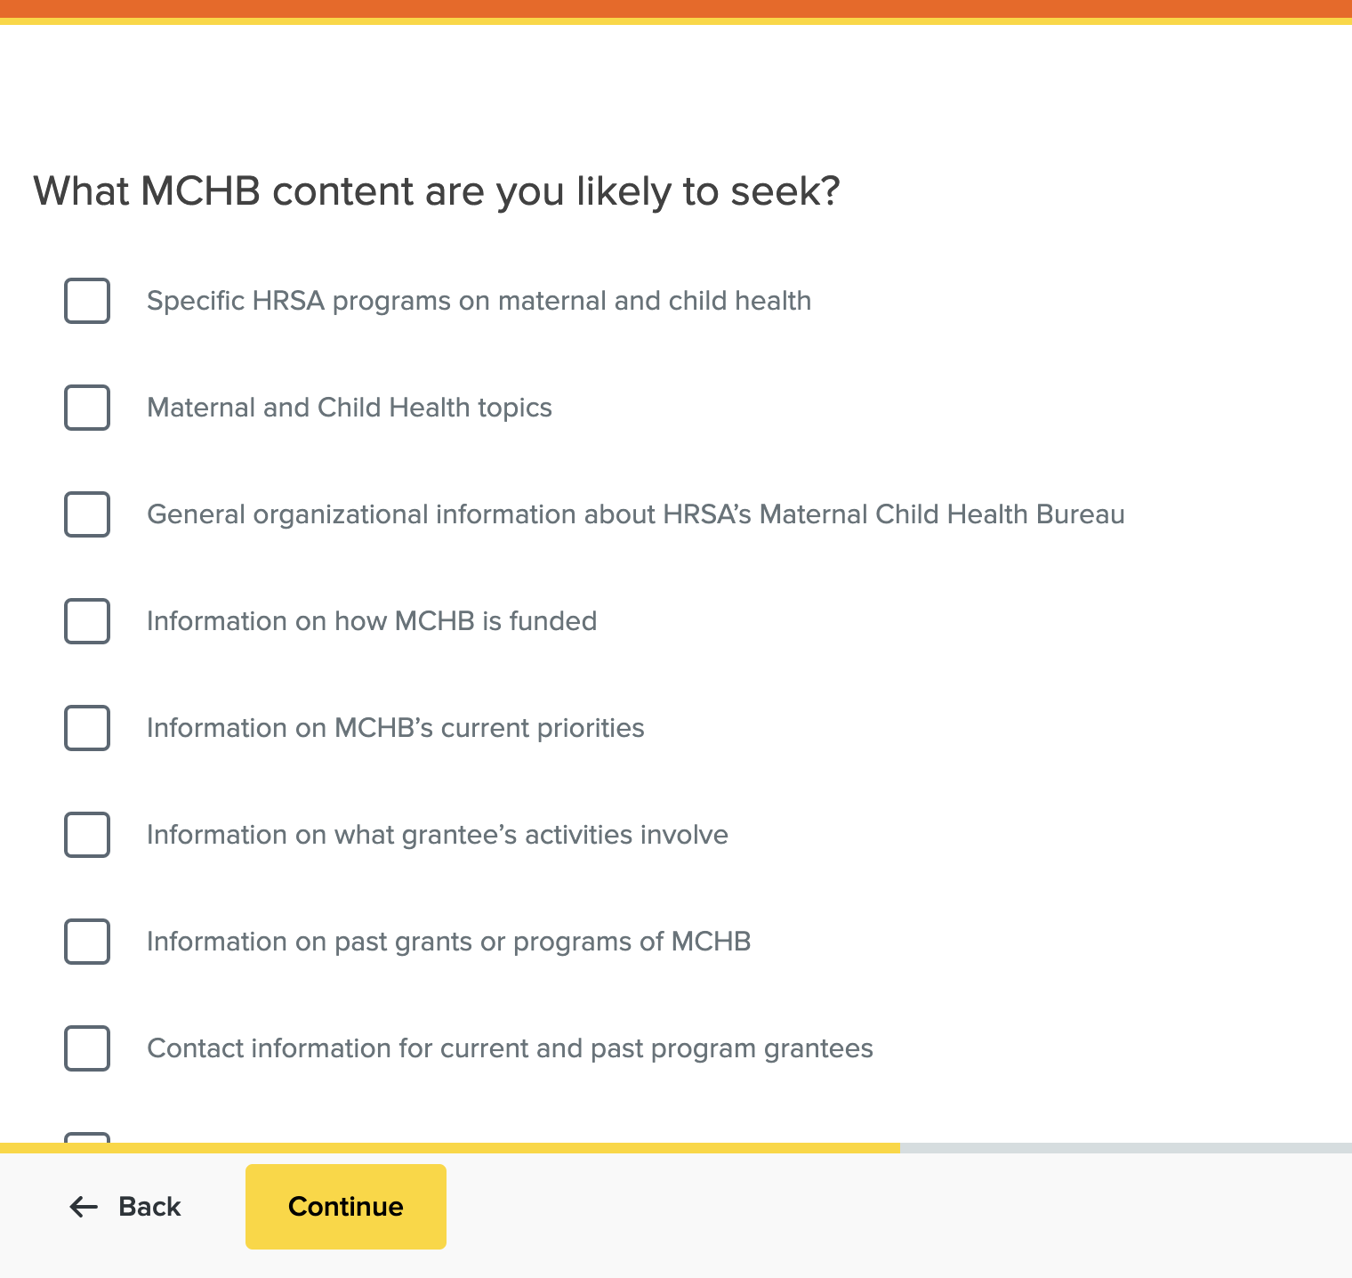
Task: Tick the 'Maternal and Child Health topics' box
Action: pos(87,408)
